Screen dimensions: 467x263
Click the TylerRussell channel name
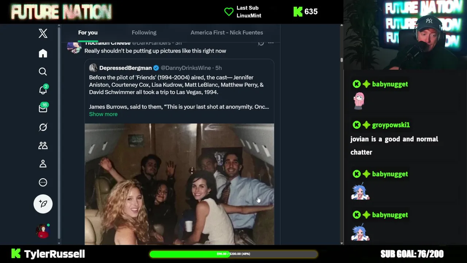[x=54, y=254]
